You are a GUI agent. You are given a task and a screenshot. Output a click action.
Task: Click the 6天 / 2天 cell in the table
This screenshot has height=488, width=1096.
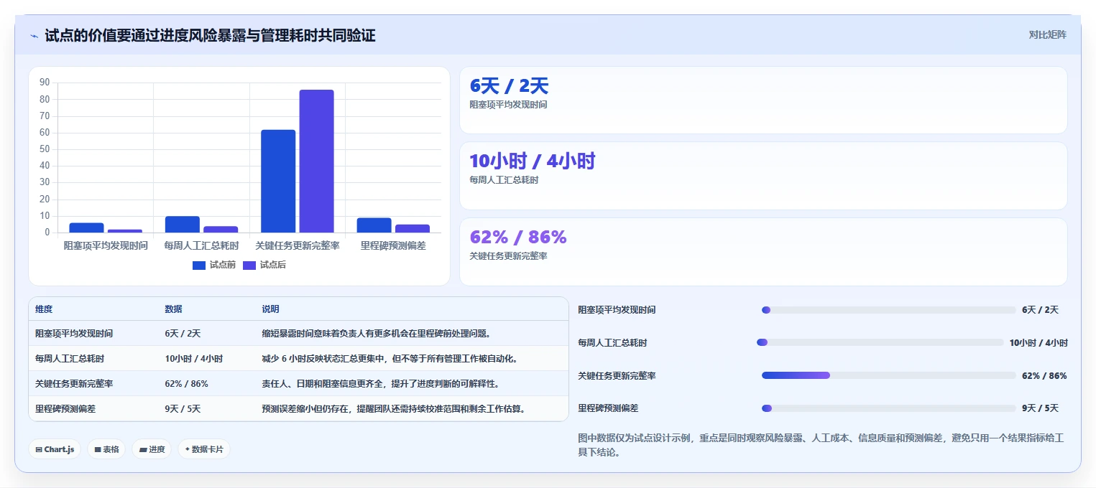[183, 334]
